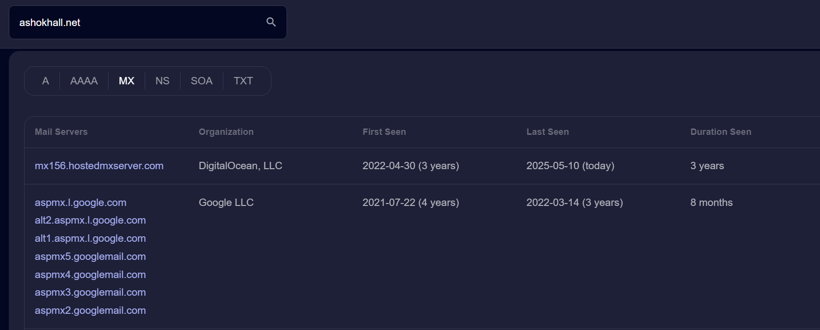The width and height of the screenshot is (820, 330).
Task: Click the Organization column header
Action: pyautogui.click(x=226, y=132)
